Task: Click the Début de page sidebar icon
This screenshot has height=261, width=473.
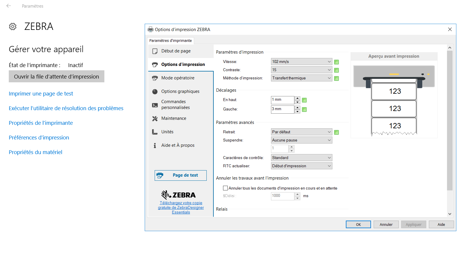Action: tap(155, 51)
